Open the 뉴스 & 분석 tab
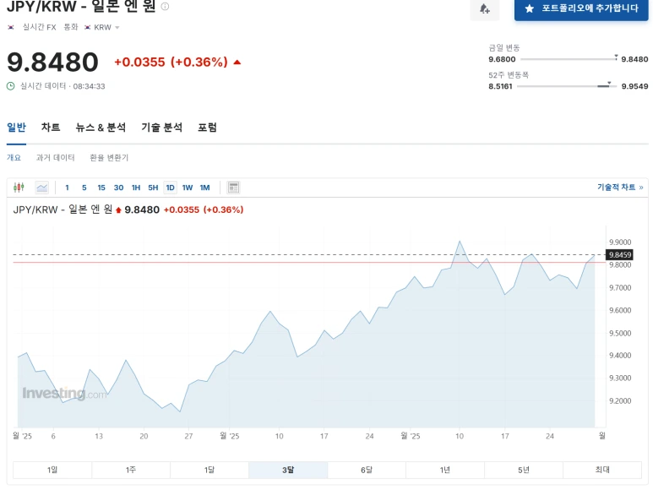The width and height of the screenshot is (653, 490). [101, 127]
